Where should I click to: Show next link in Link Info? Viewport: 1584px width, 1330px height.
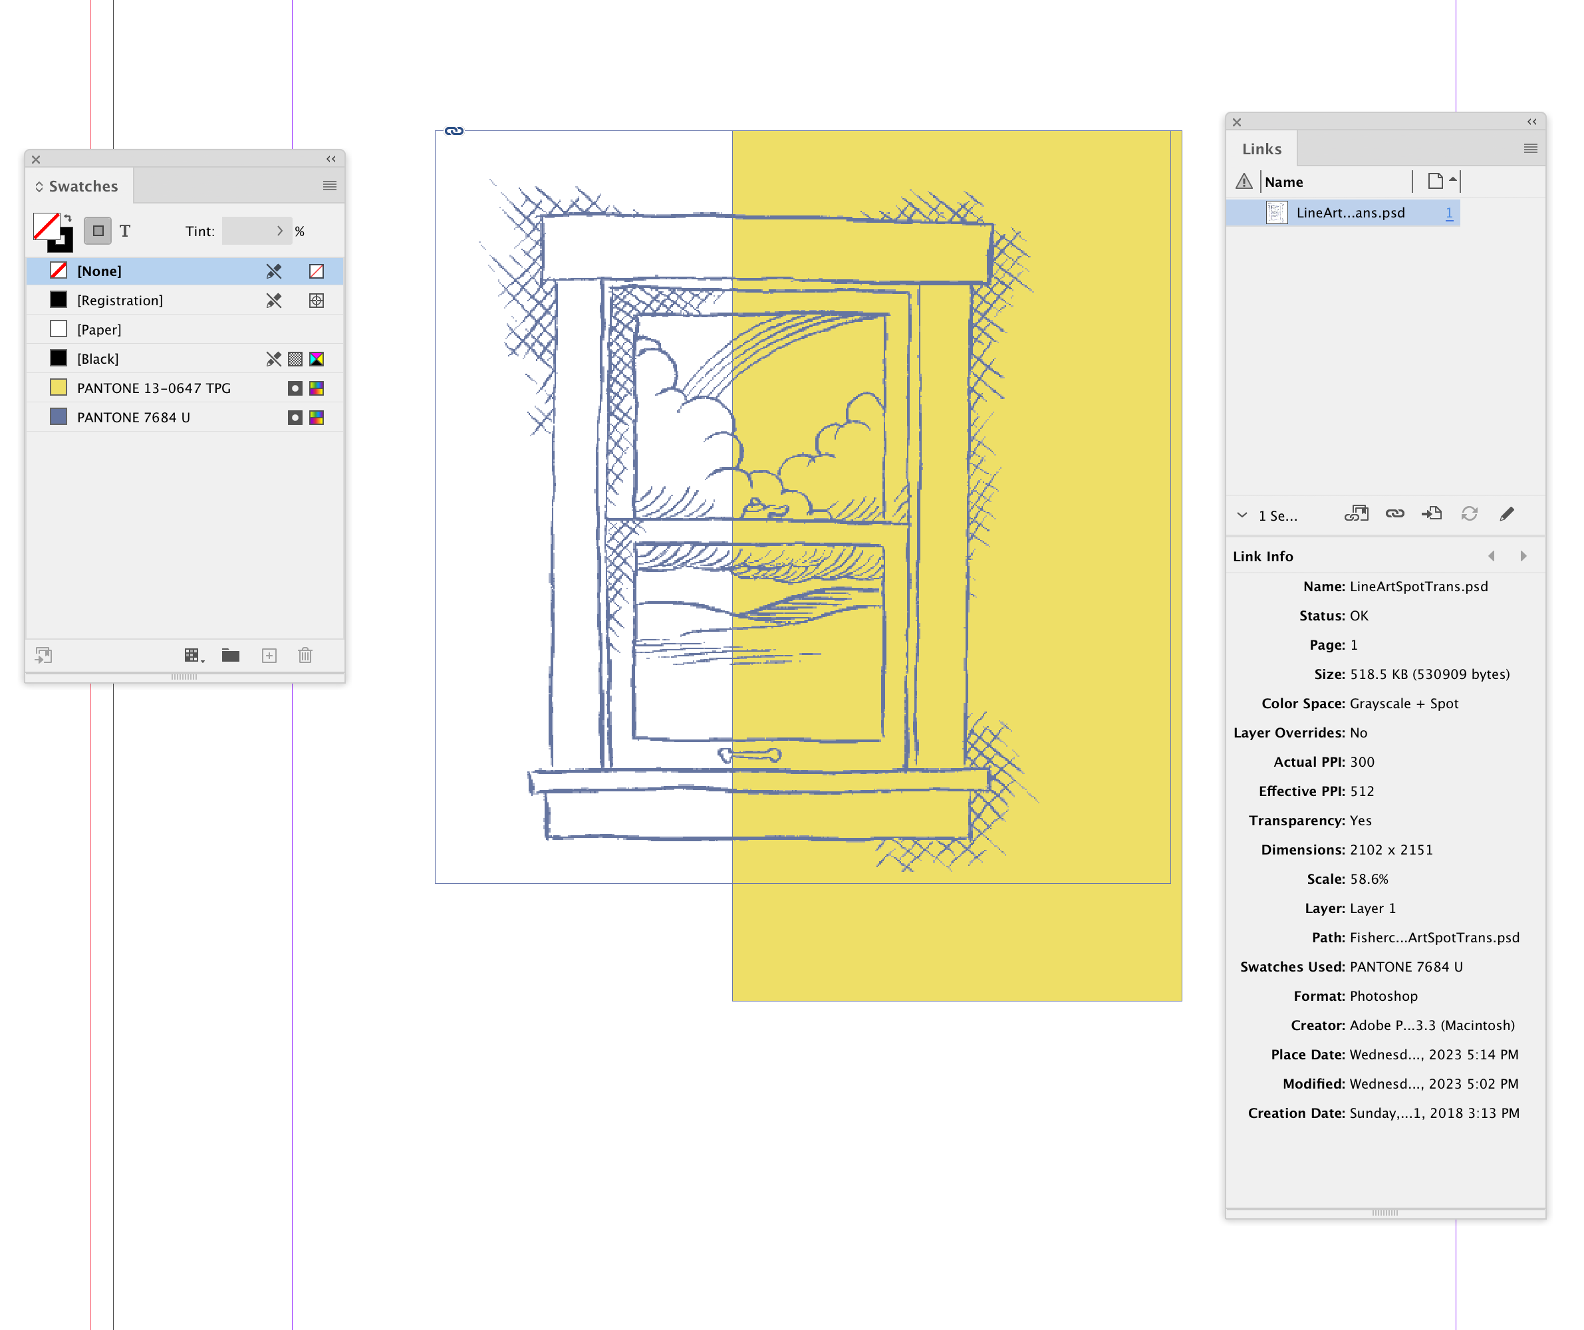coord(1523,556)
